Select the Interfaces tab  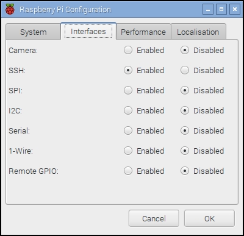88,31
